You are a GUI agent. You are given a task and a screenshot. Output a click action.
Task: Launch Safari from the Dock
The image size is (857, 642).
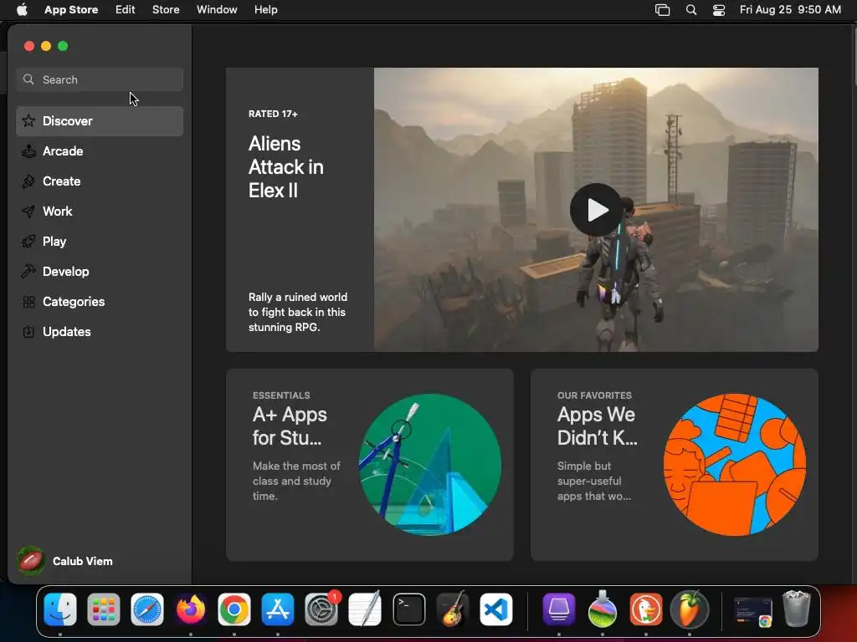click(x=147, y=609)
